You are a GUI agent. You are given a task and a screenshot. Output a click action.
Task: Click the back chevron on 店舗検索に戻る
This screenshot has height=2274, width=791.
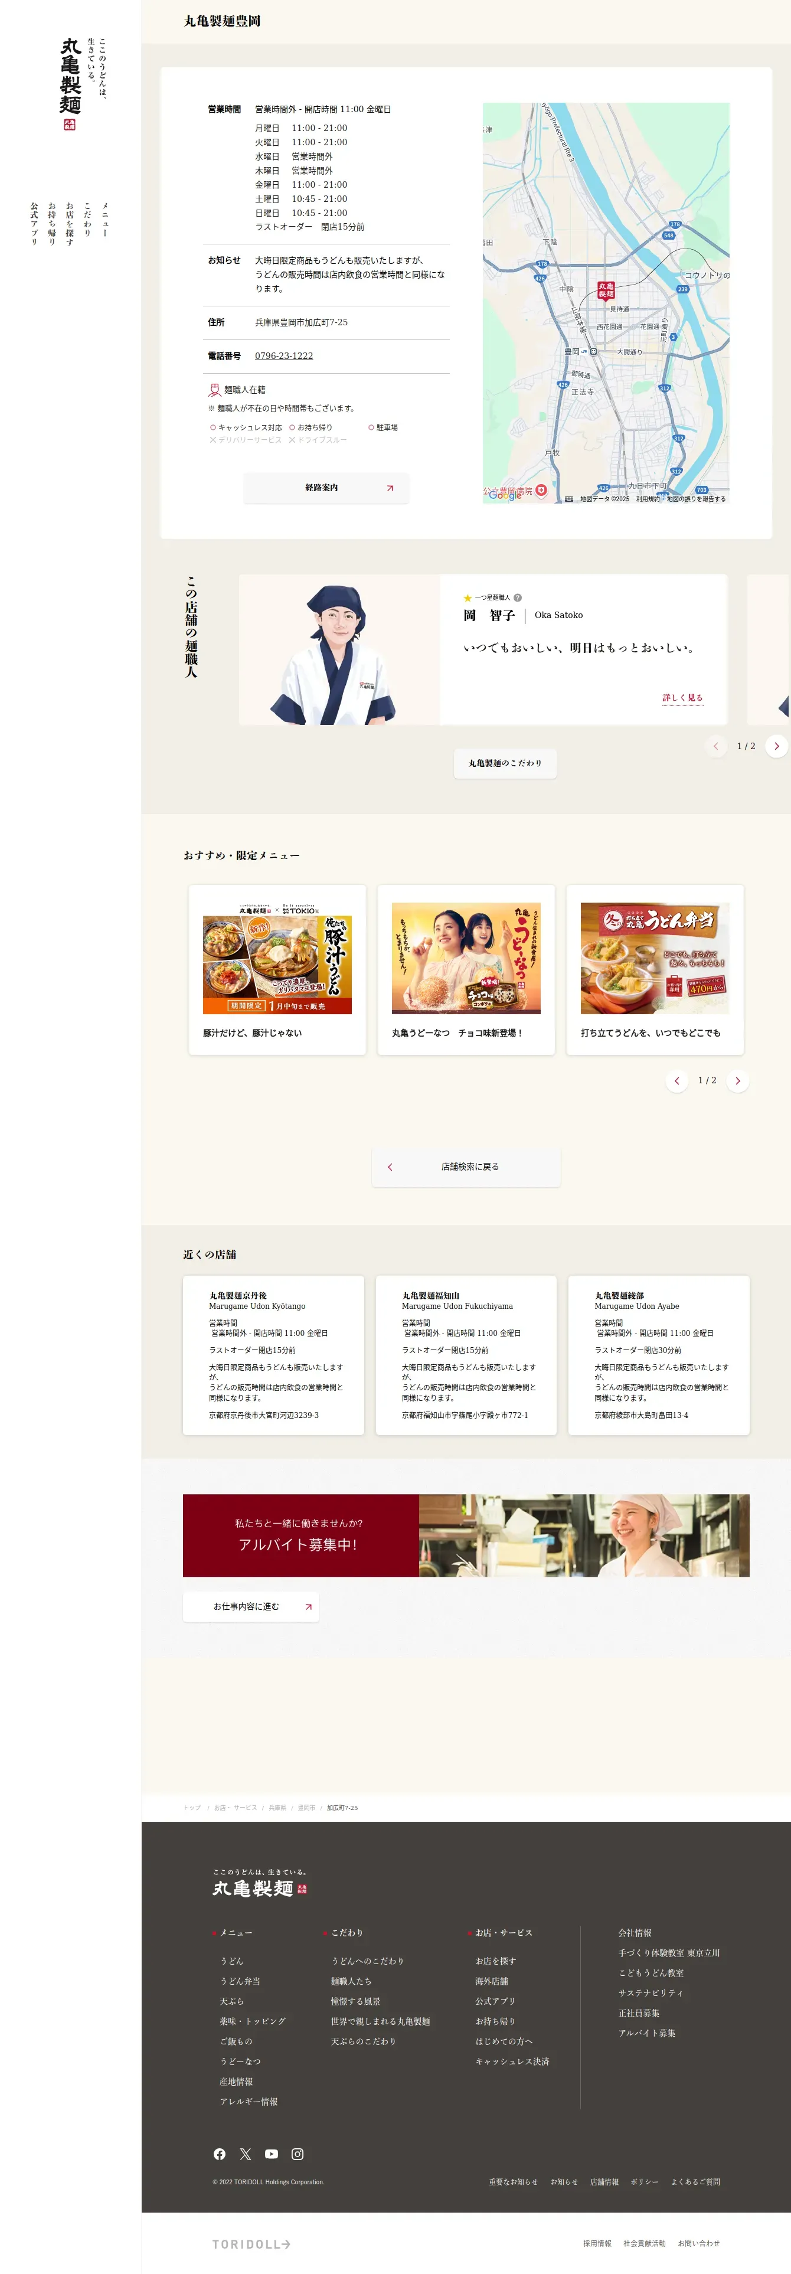click(x=390, y=1167)
